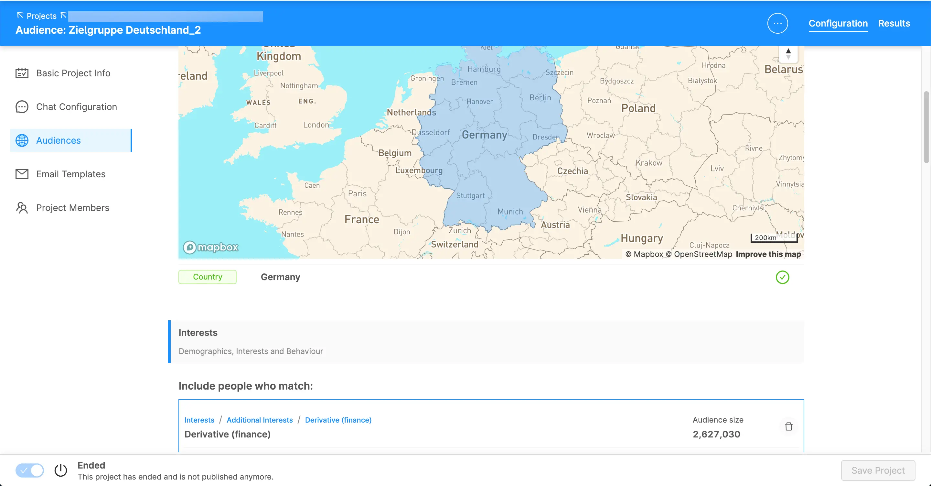
Task: Click the green checkmark beside Germany
Action: pyautogui.click(x=782, y=277)
